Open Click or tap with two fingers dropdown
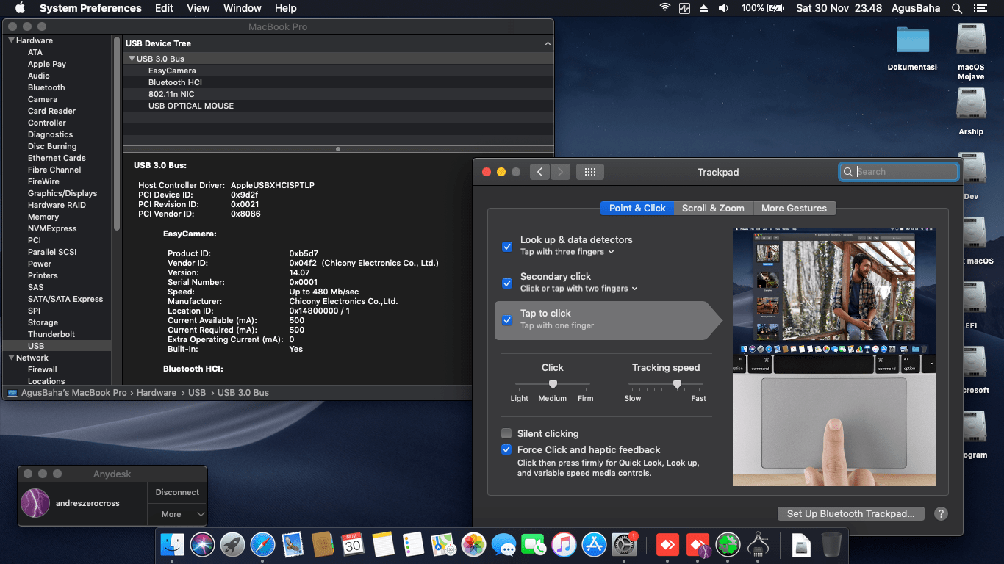Viewport: 1004px width, 564px height. [579, 289]
